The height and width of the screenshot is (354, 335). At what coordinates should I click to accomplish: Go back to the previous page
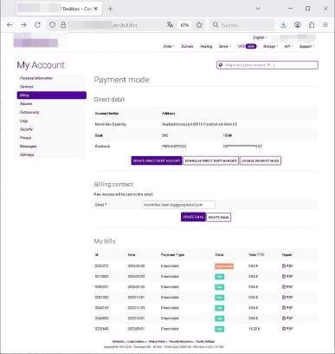[x=10, y=25]
